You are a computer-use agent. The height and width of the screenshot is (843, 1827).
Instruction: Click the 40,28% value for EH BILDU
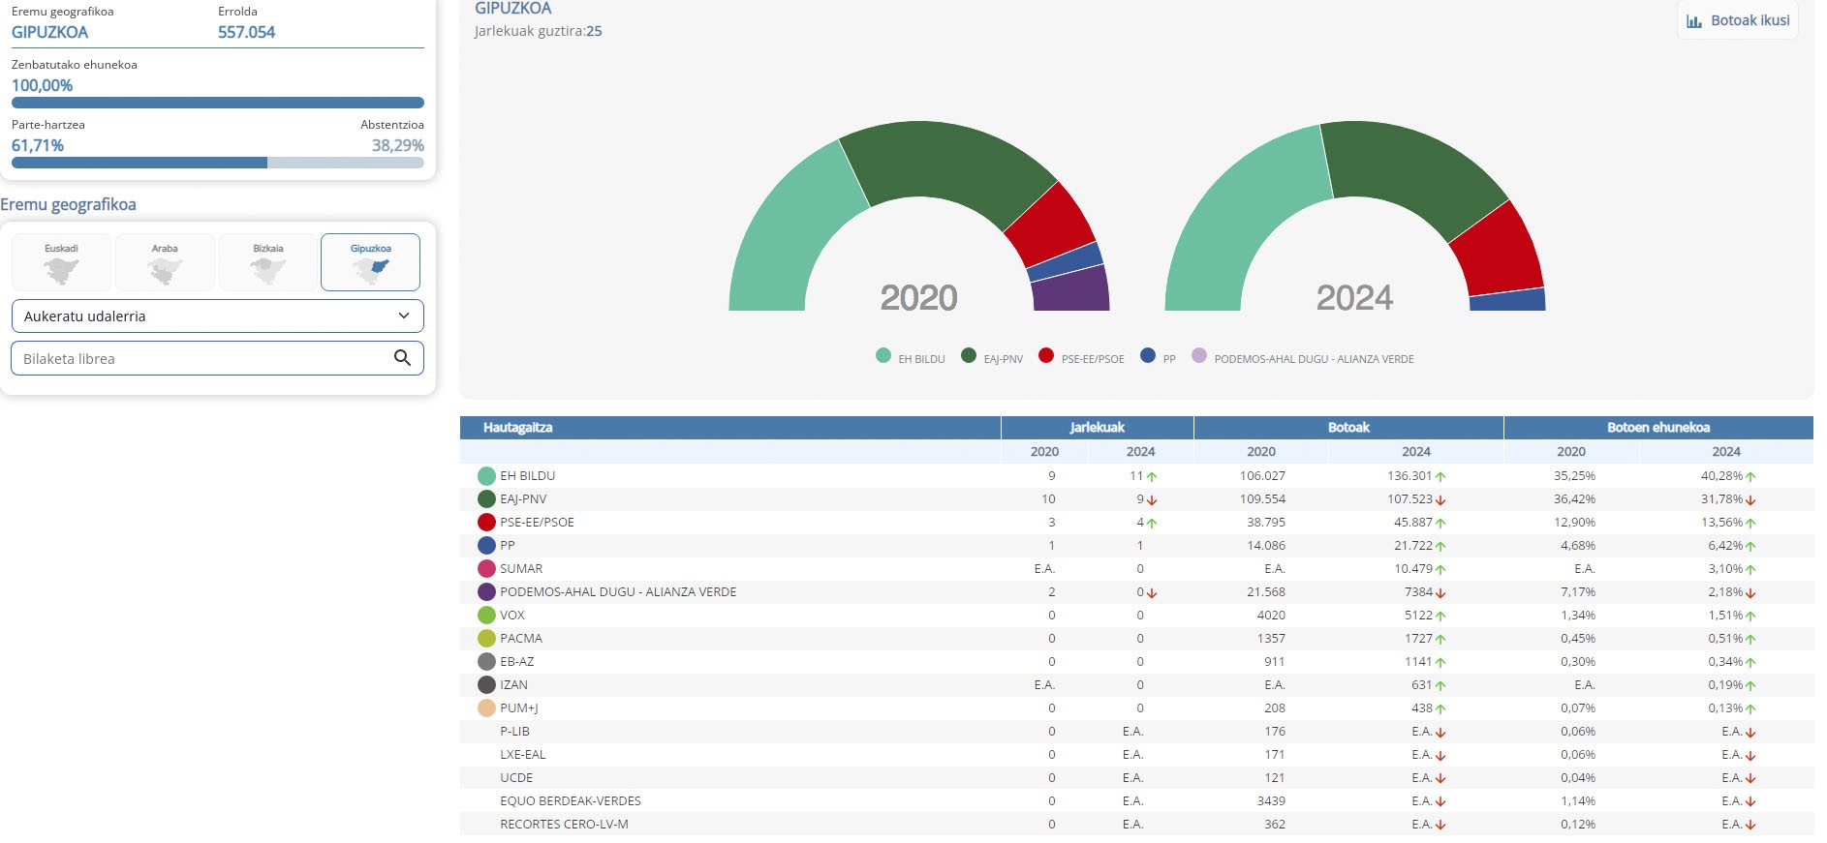point(1721,476)
